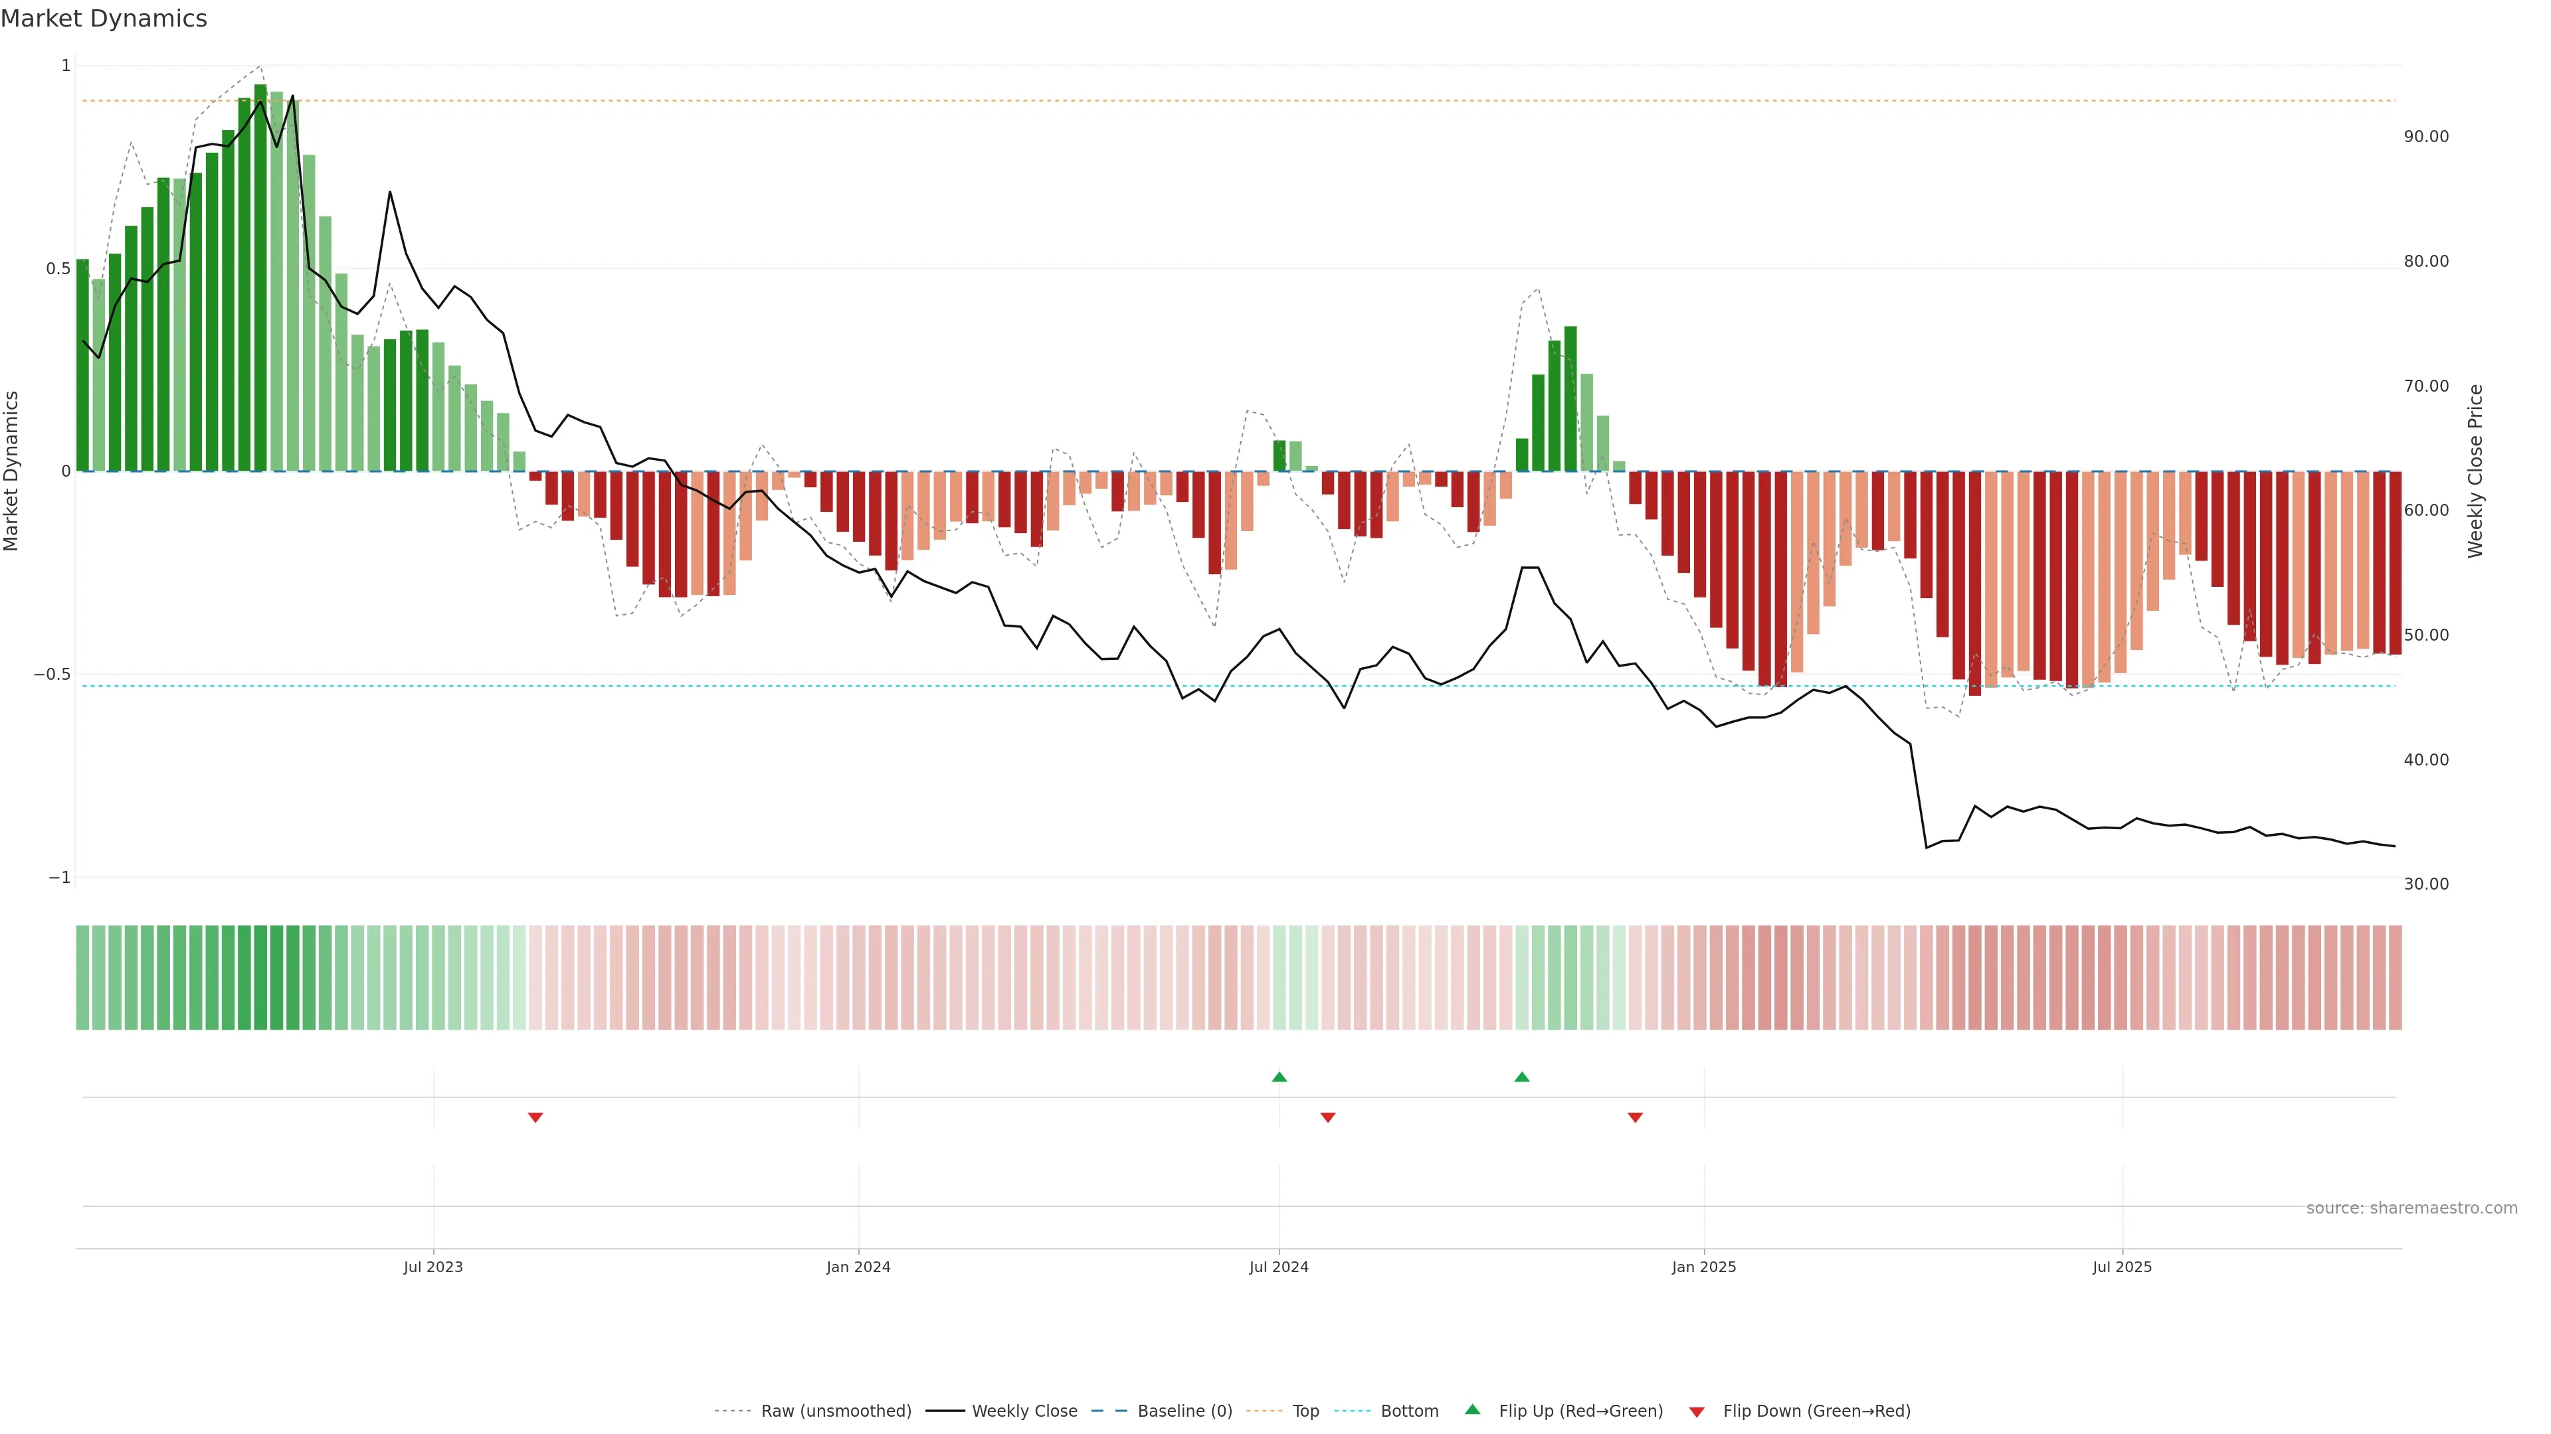Click the darkest green heat strip cell

point(260,978)
